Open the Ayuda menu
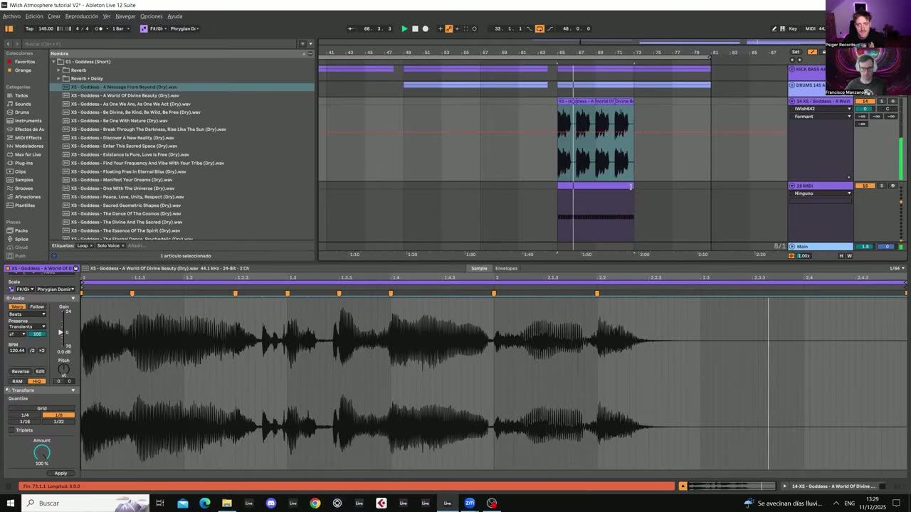Screen dimensions: 911x512 (x=175, y=16)
